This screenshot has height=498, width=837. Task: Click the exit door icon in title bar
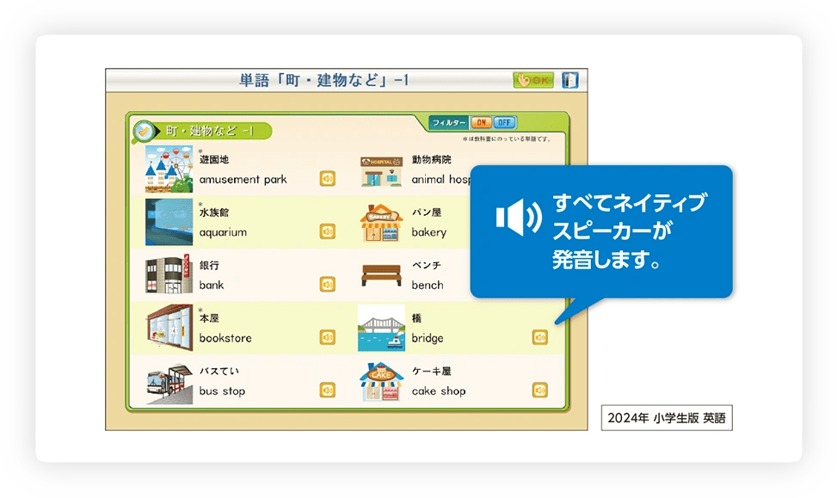coord(569,80)
